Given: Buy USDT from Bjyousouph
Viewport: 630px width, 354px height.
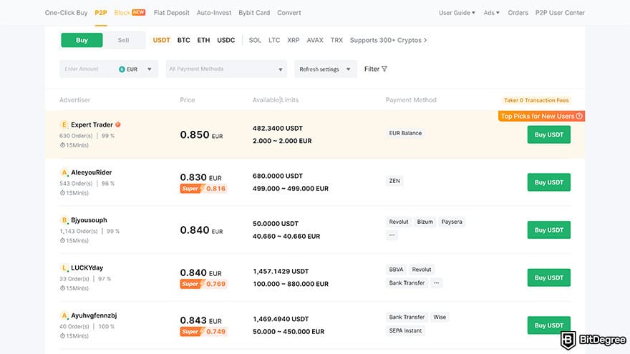Looking at the screenshot, I should pyautogui.click(x=549, y=230).
